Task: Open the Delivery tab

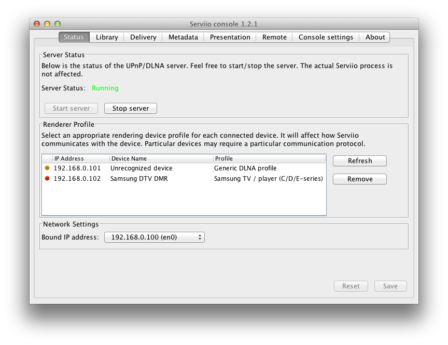Action: (x=143, y=37)
